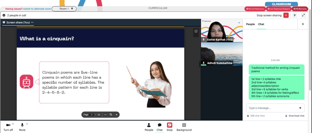Open call settings gear icon
Screen dimensions: 312x133
[4, 15]
